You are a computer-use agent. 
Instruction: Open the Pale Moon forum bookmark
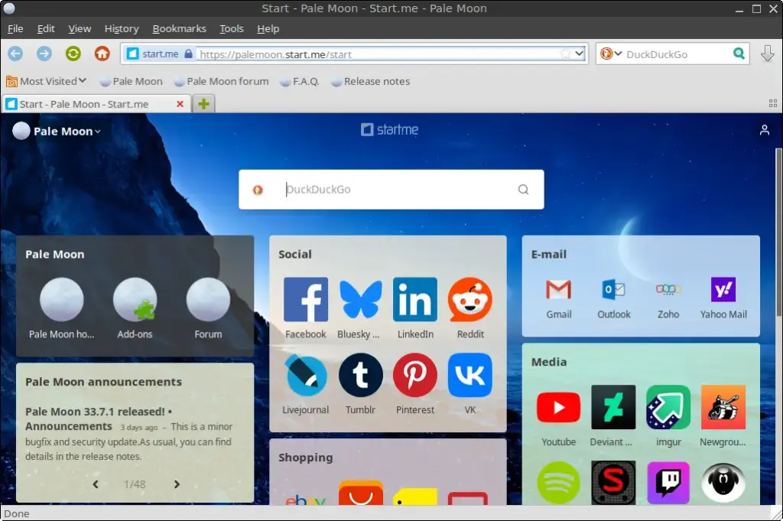[221, 81]
